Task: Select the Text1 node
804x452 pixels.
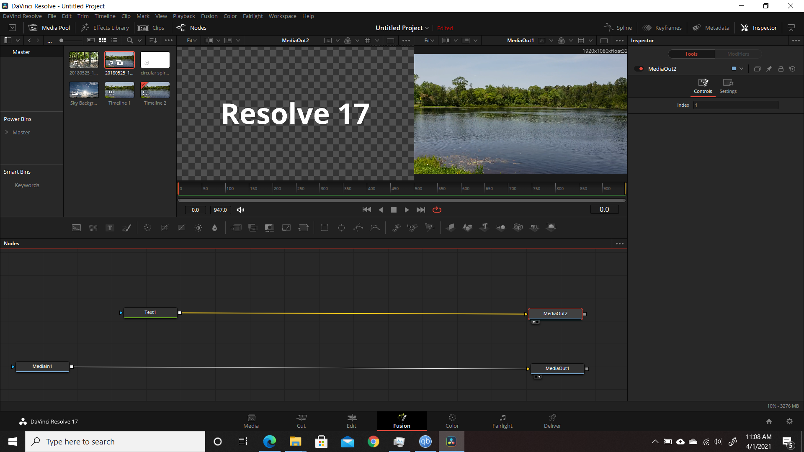Action: coord(150,312)
